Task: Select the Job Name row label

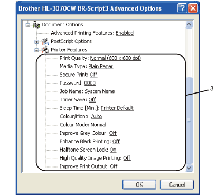Action: pyautogui.click(x=71, y=91)
